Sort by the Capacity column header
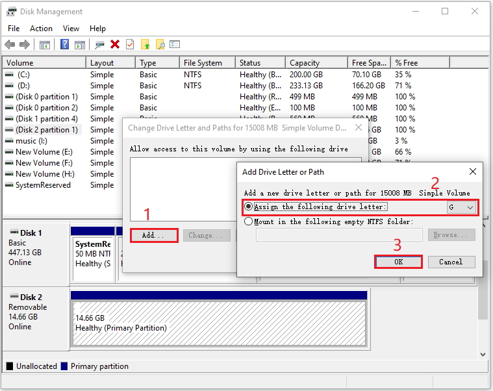Image resolution: width=493 pixels, height=391 pixels. 317,63
